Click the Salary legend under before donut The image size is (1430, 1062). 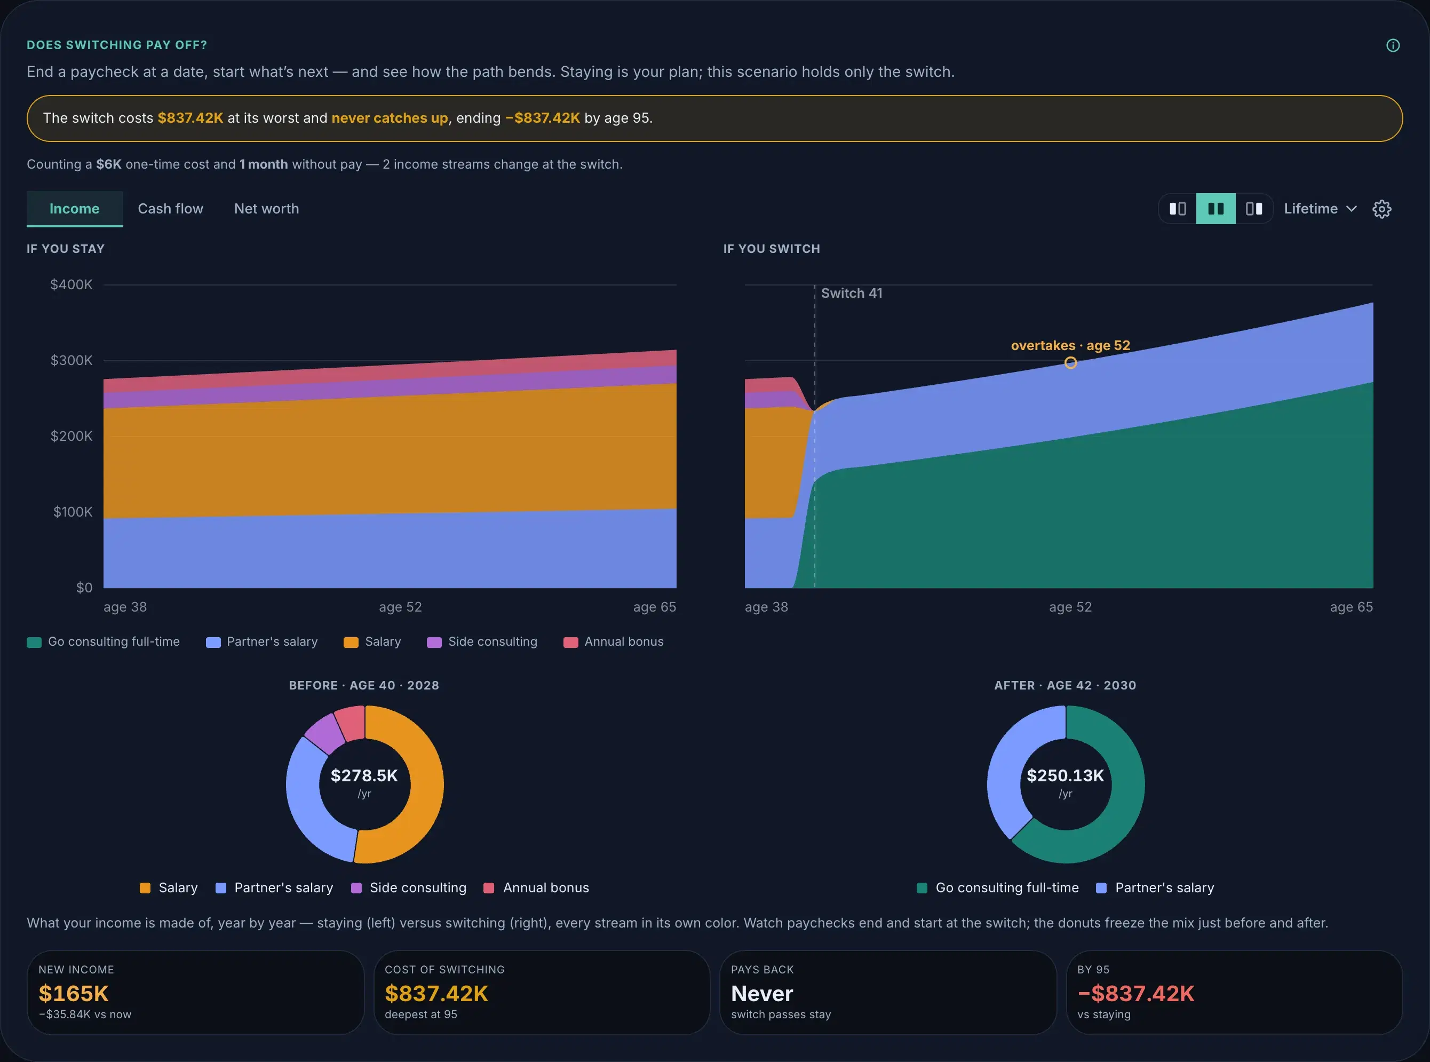[169, 888]
